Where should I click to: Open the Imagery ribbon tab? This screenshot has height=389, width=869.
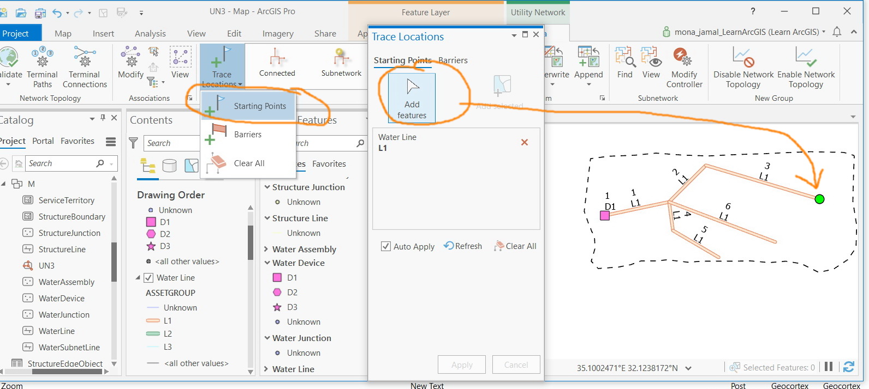[278, 33]
